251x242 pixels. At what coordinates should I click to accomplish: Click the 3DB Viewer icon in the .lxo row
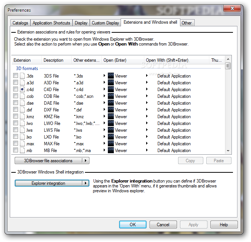111,137
